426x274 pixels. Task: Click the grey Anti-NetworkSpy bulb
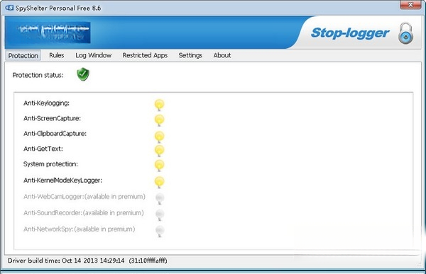click(x=160, y=231)
